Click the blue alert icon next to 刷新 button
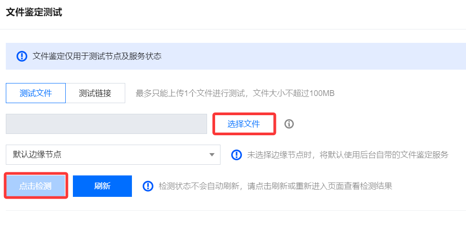Screen dimensions: 466x229 [148, 186]
